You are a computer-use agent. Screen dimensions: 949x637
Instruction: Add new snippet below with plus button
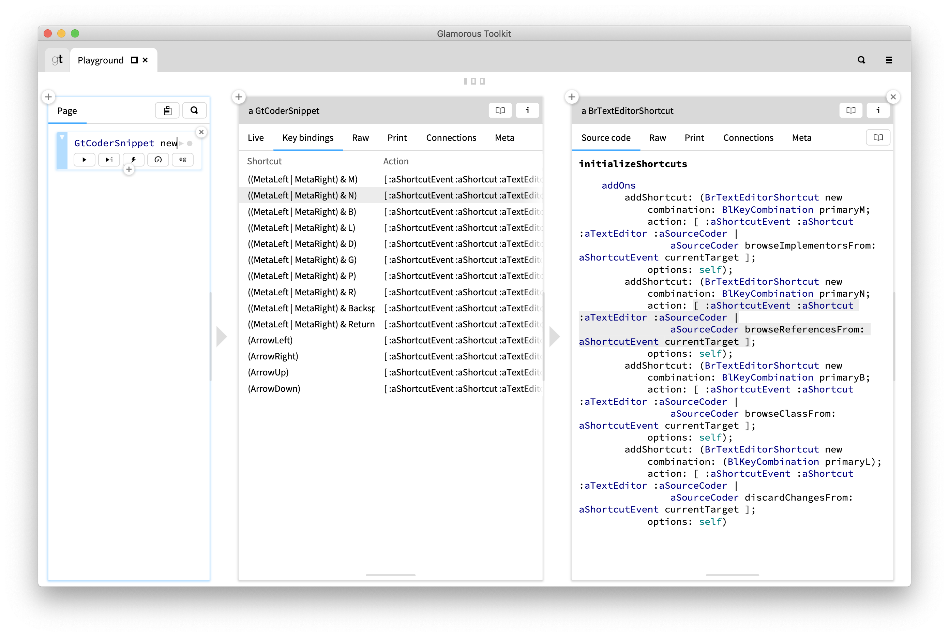pyautogui.click(x=129, y=169)
